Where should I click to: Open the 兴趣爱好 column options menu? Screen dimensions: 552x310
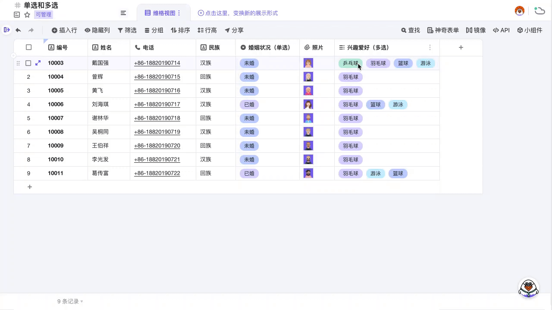[430, 47]
